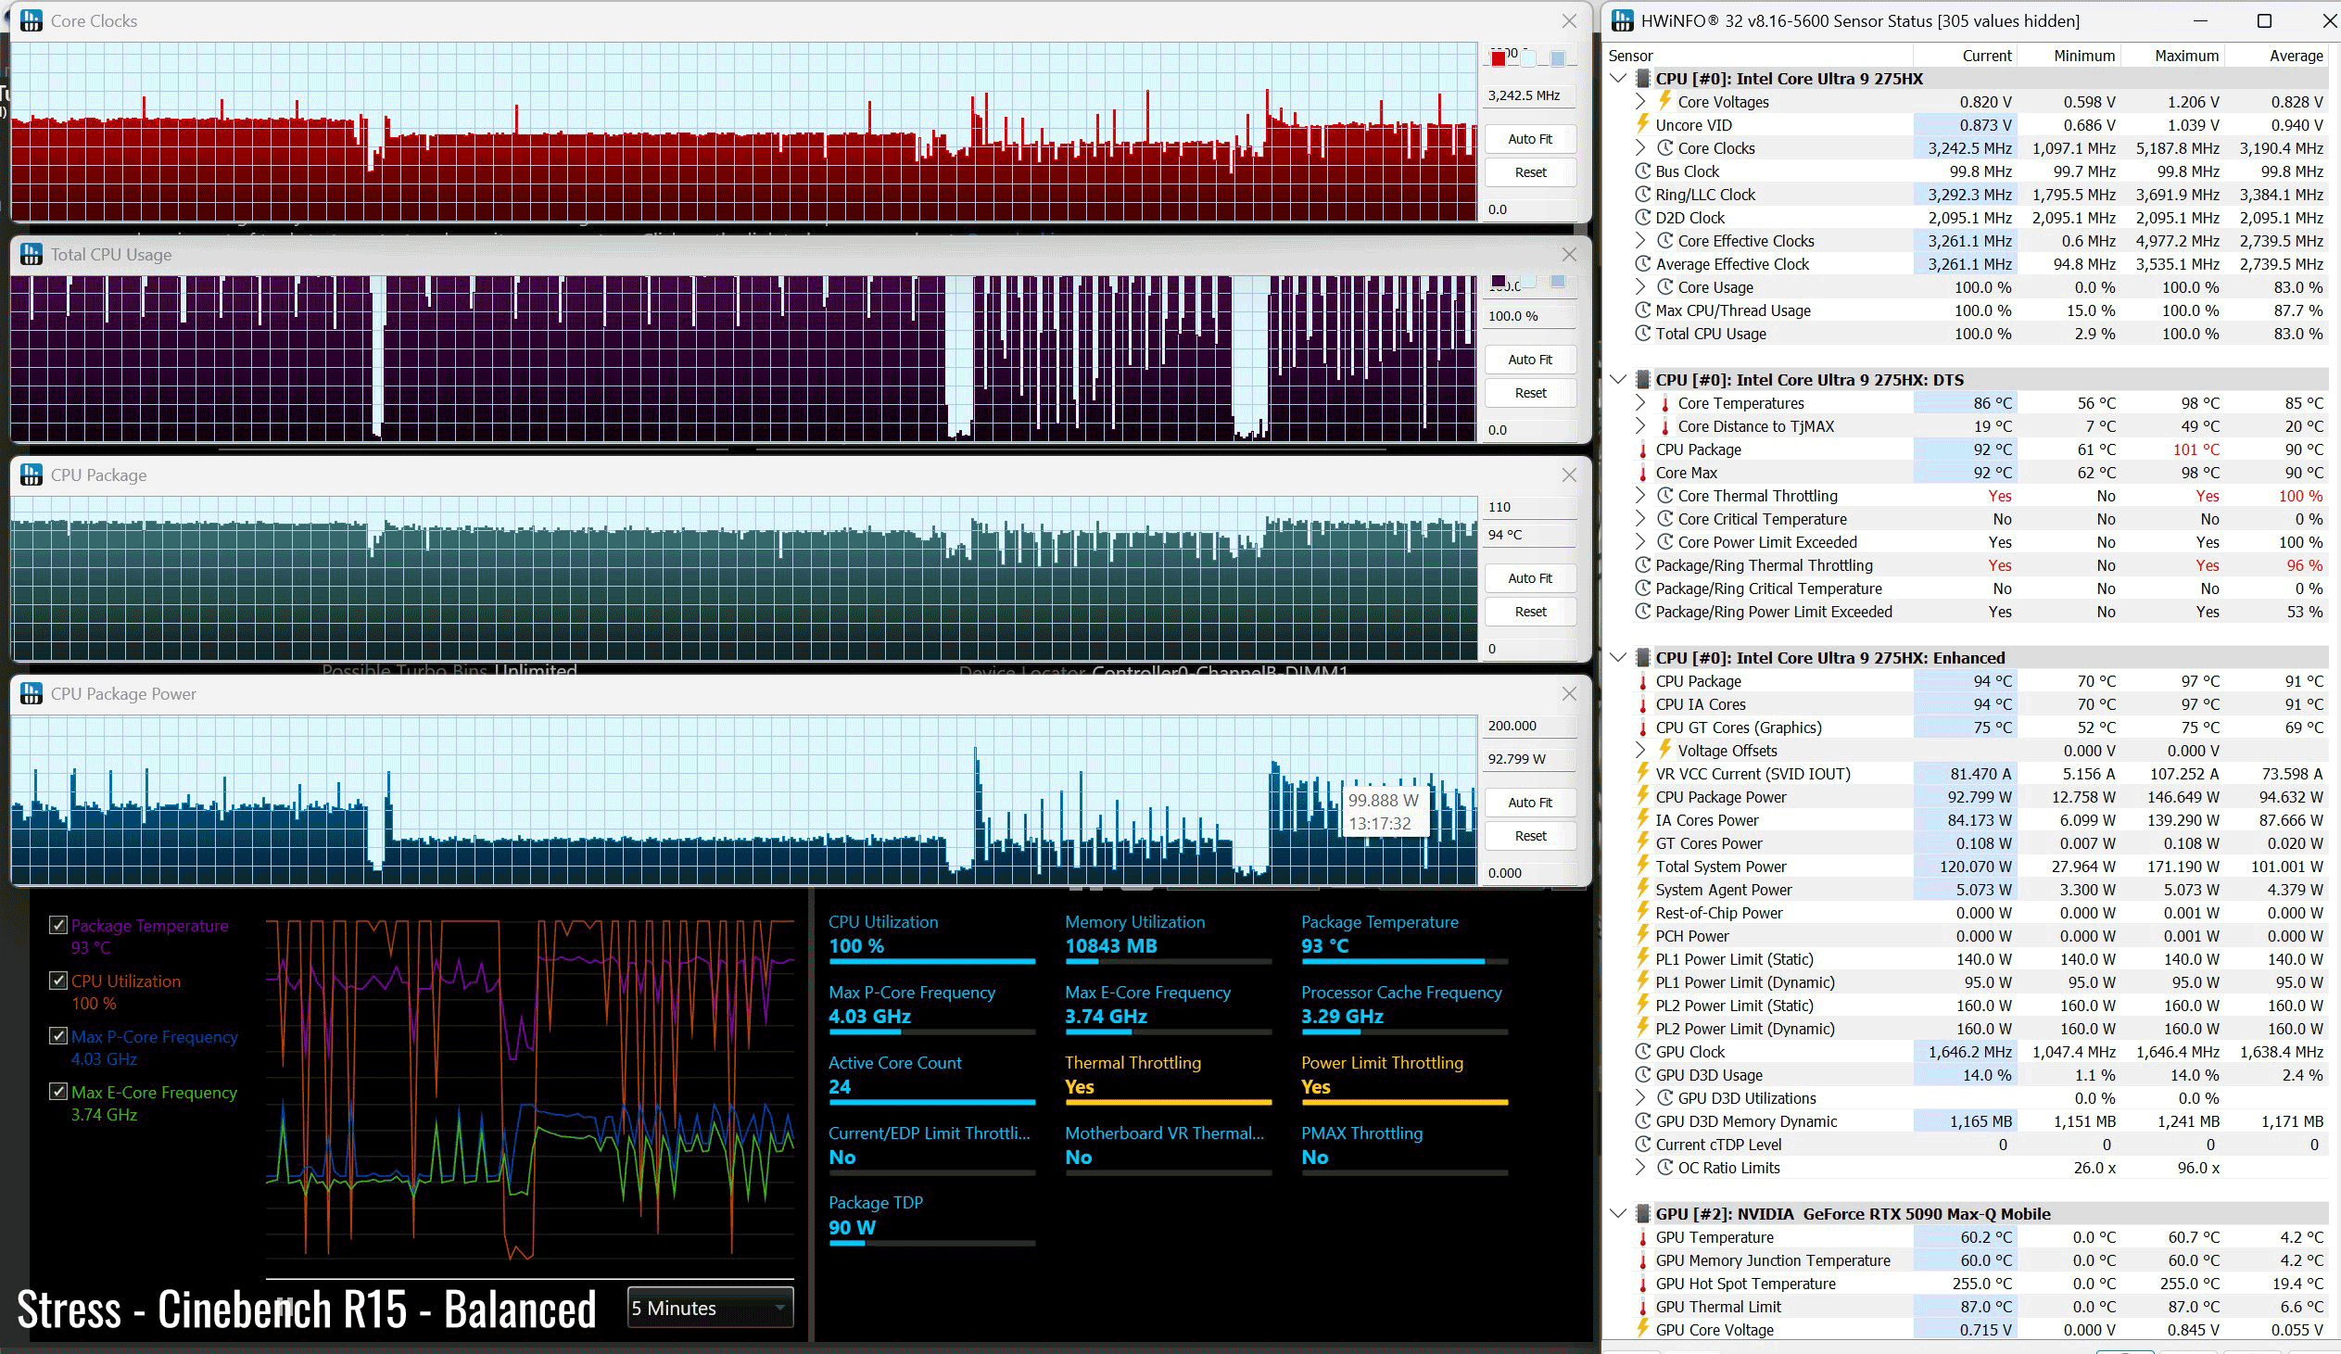Click the icon beside Package/Ring Thermal Throttling
The width and height of the screenshot is (2341, 1354).
(x=1642, y=564)
